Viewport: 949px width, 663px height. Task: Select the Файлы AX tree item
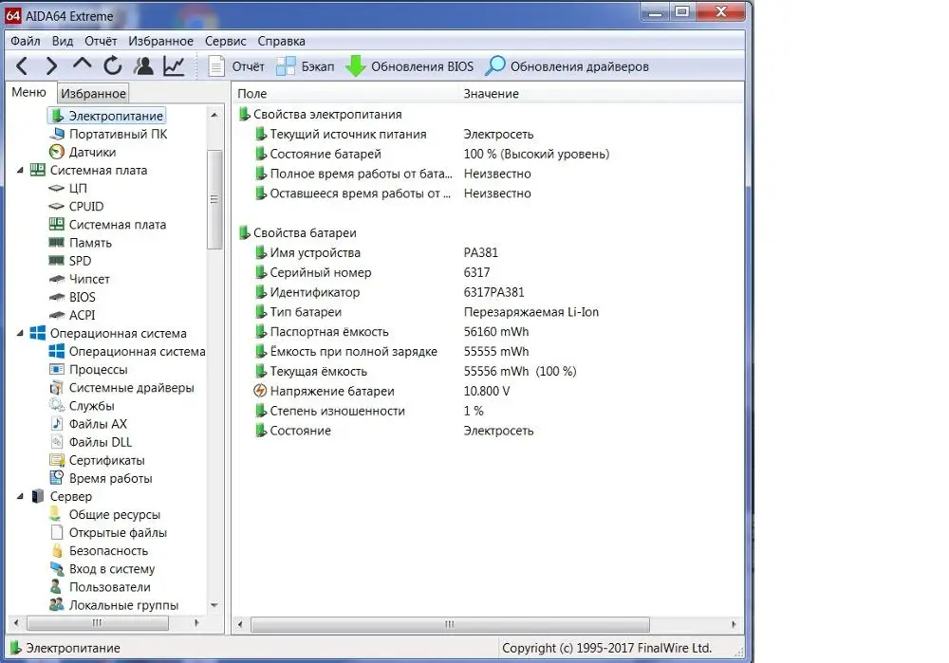88,424
